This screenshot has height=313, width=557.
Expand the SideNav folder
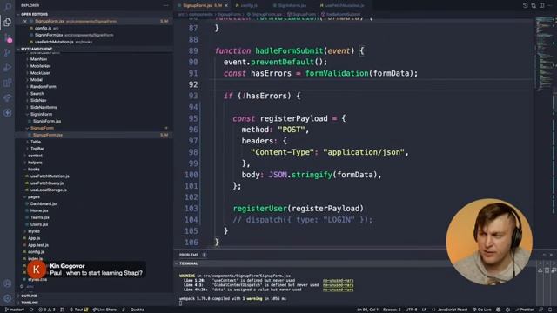pyautogui.click(x=38, y=101)
